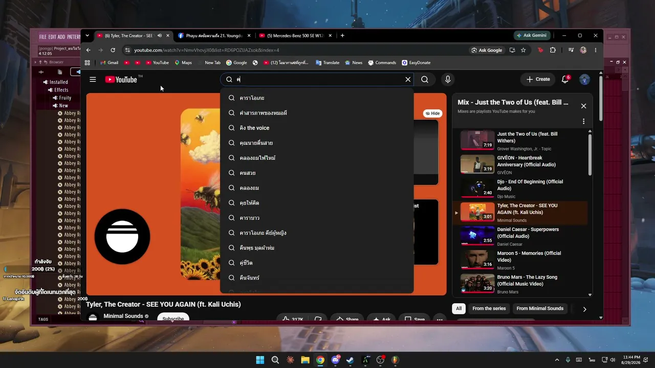Open FL Studio's FILE menu
This screenshot has width=655, height=368.
coord(43,37)
